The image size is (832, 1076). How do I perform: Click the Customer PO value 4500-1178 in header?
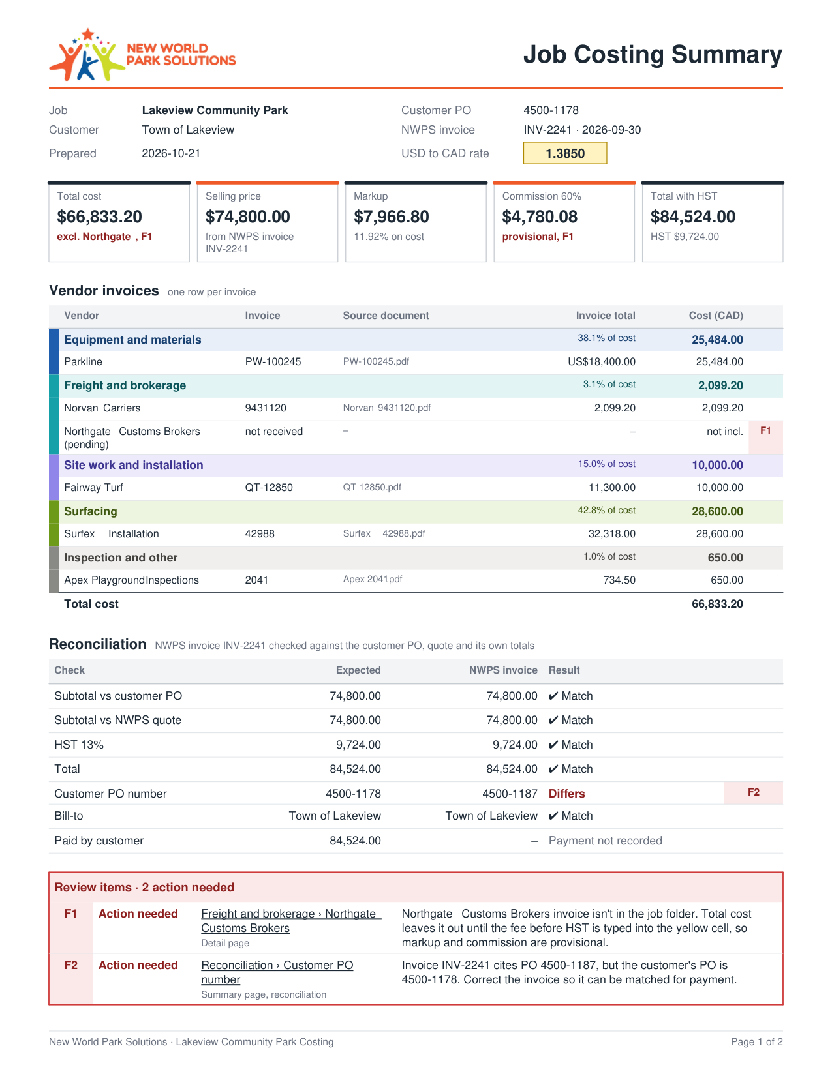pos(551,110)
